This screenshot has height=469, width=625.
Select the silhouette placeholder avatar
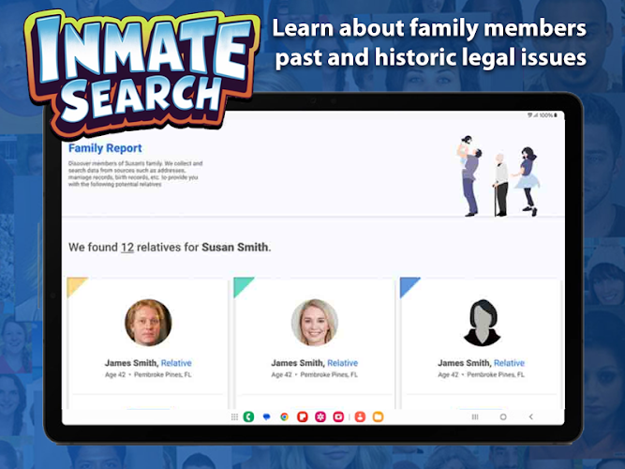click(x=482, y=323)
